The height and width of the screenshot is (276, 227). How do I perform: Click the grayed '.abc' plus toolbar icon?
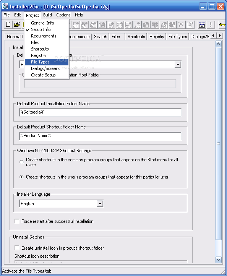(137, 24)
